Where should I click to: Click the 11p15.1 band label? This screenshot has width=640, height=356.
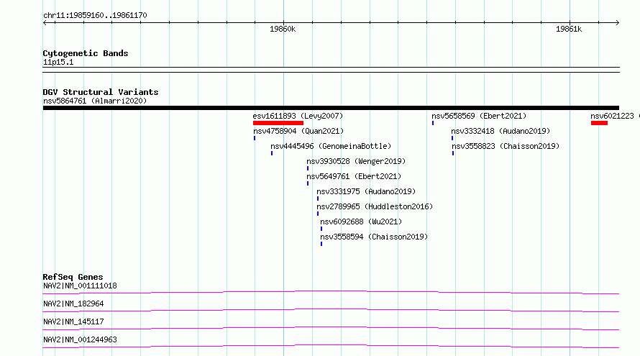58,62
